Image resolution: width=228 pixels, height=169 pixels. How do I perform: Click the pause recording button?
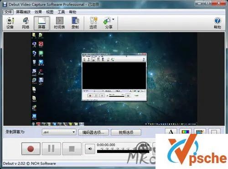tap(52, 148)
